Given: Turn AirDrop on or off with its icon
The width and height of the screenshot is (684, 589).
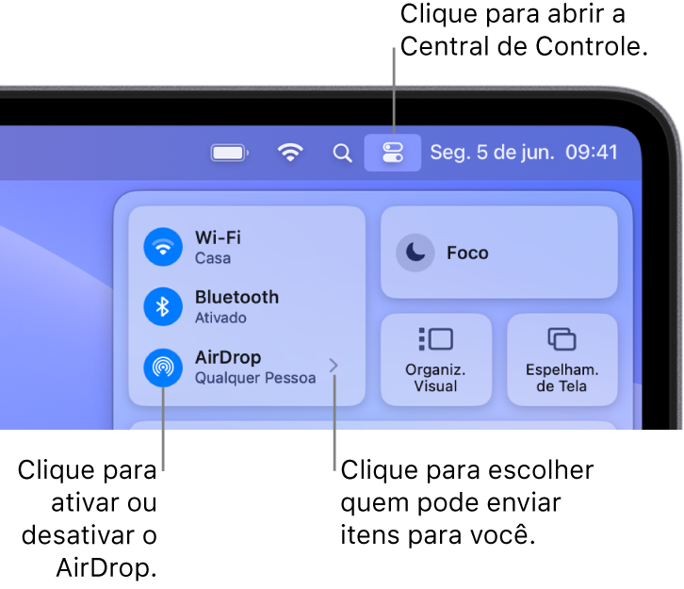Looking at the screenshot, I should (x=163, y=368).
